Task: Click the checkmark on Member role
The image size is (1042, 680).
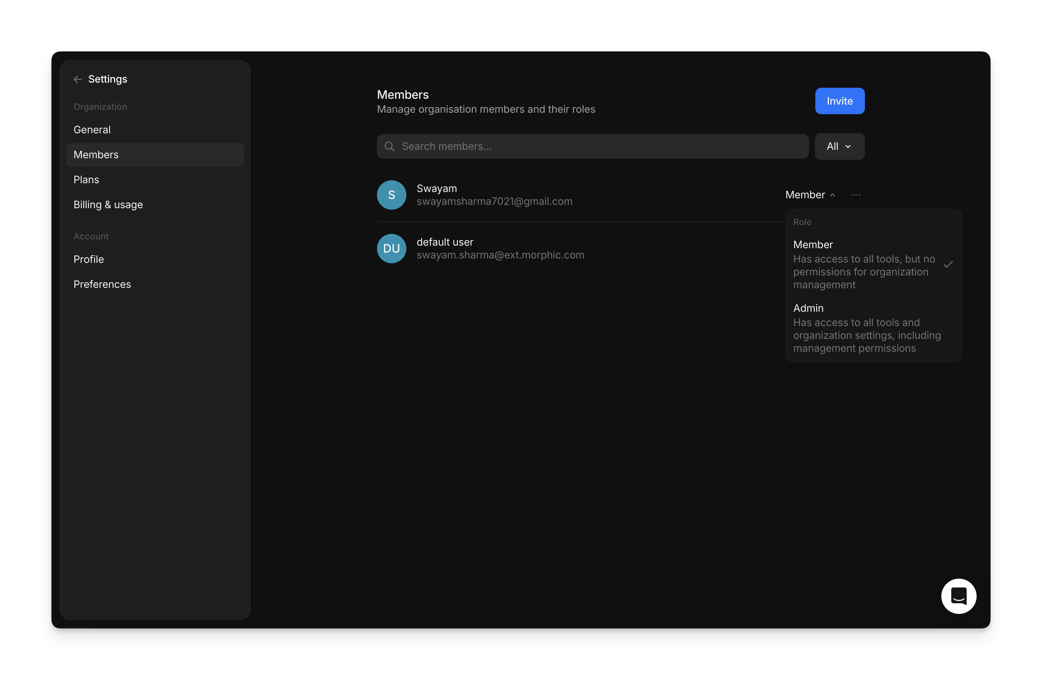Action: (x=948, y=265)
